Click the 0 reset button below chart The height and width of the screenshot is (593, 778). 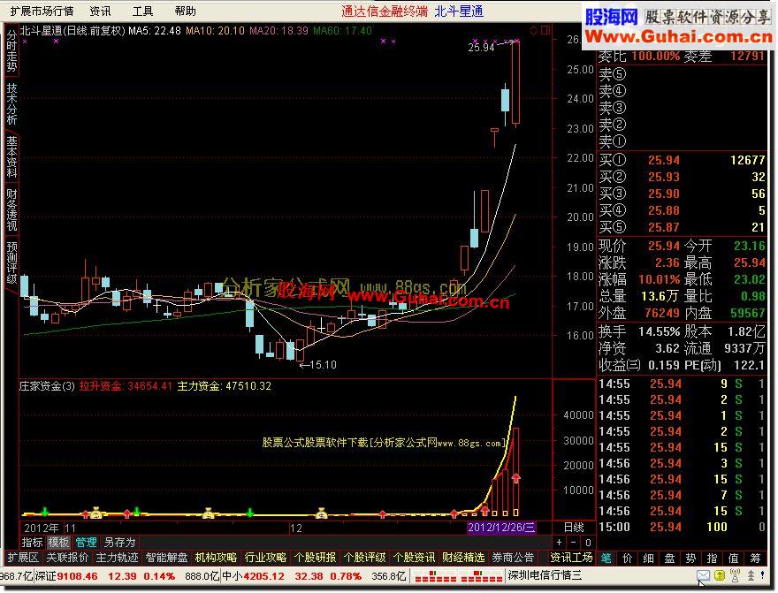(x=588, y=543)
